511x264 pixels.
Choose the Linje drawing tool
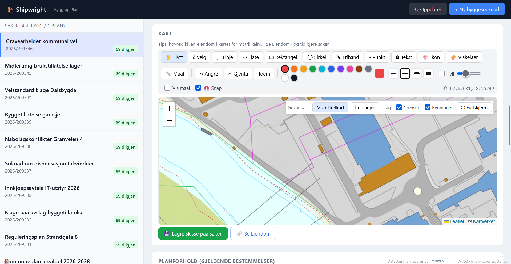224,57
